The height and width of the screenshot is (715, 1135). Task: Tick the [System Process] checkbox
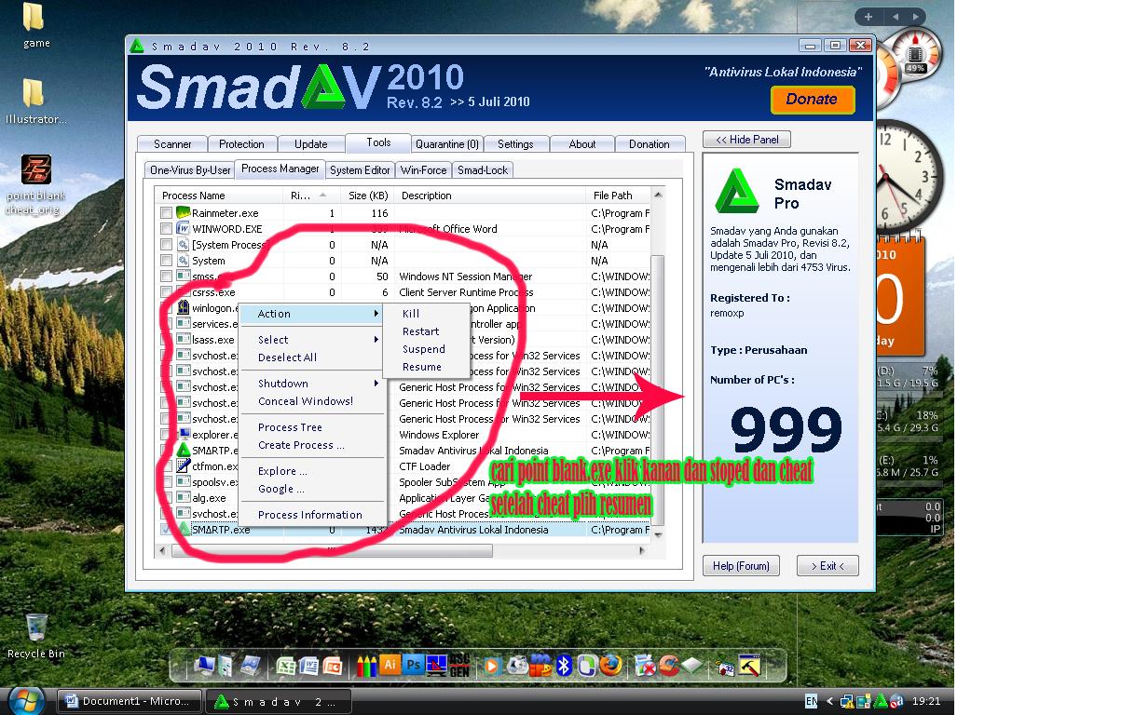click(x=166, y=245)
